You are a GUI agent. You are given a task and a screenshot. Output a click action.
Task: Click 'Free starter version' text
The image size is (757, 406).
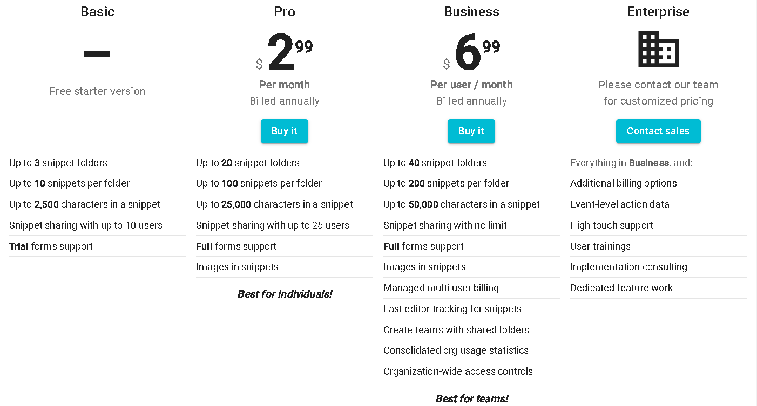tap(97, 91)
